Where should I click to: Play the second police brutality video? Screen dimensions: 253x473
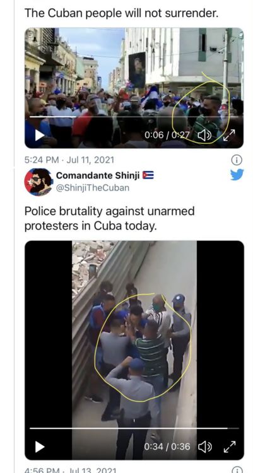pos(40,447)
